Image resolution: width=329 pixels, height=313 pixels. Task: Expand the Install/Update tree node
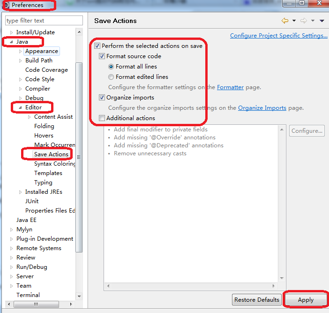pyautogui.click(x=12, y=32)
